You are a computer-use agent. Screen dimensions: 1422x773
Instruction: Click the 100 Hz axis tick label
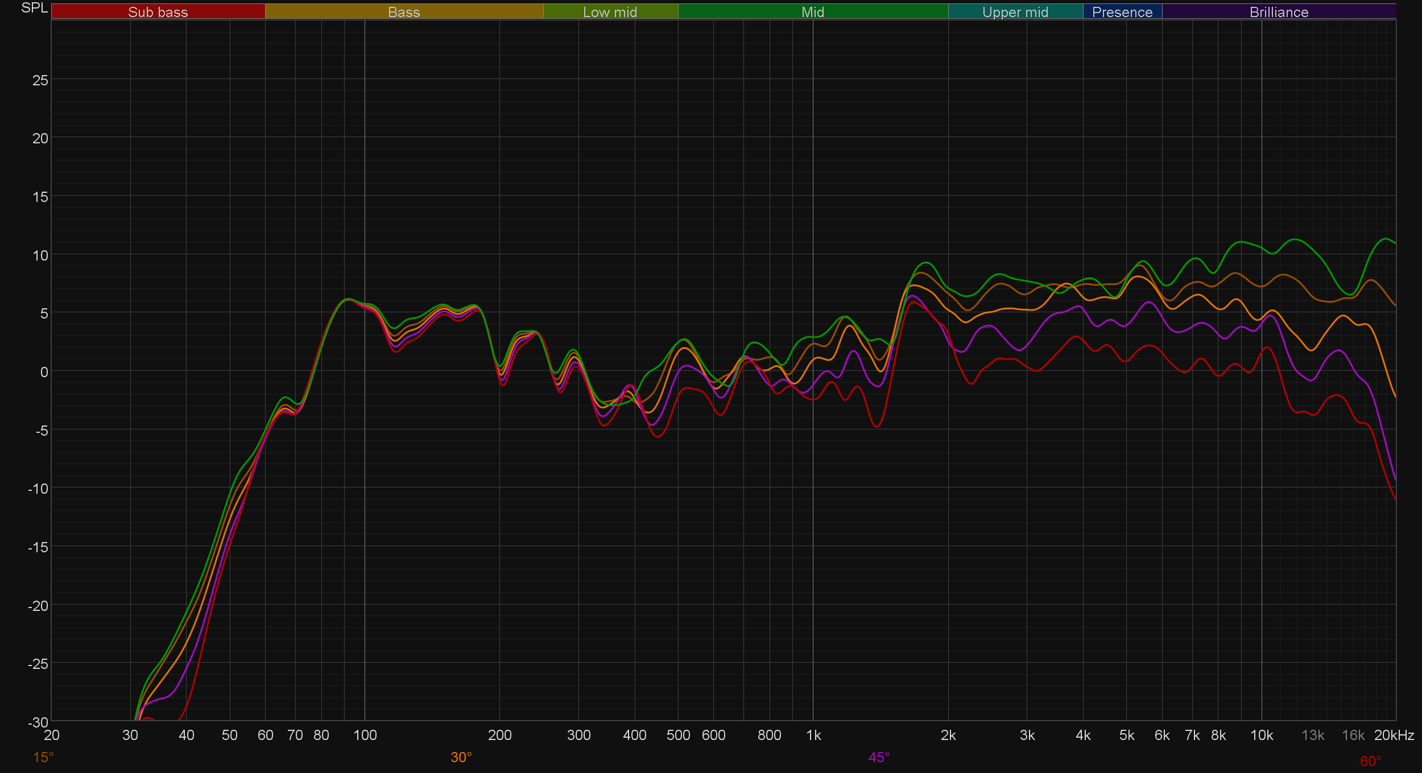tap(365, 735)
